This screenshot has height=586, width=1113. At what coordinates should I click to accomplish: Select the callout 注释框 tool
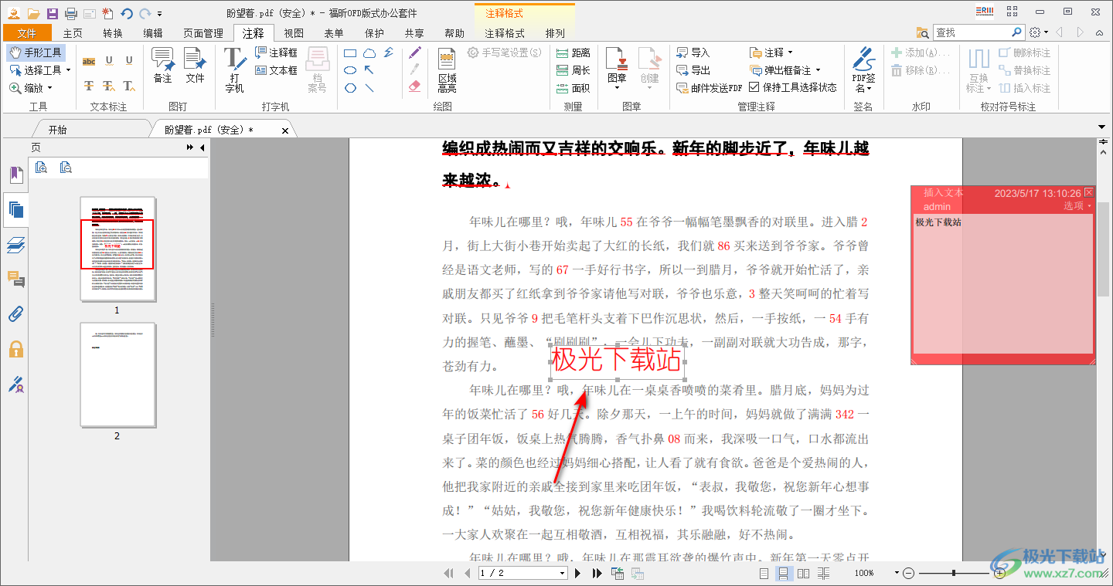click(276, 53)
